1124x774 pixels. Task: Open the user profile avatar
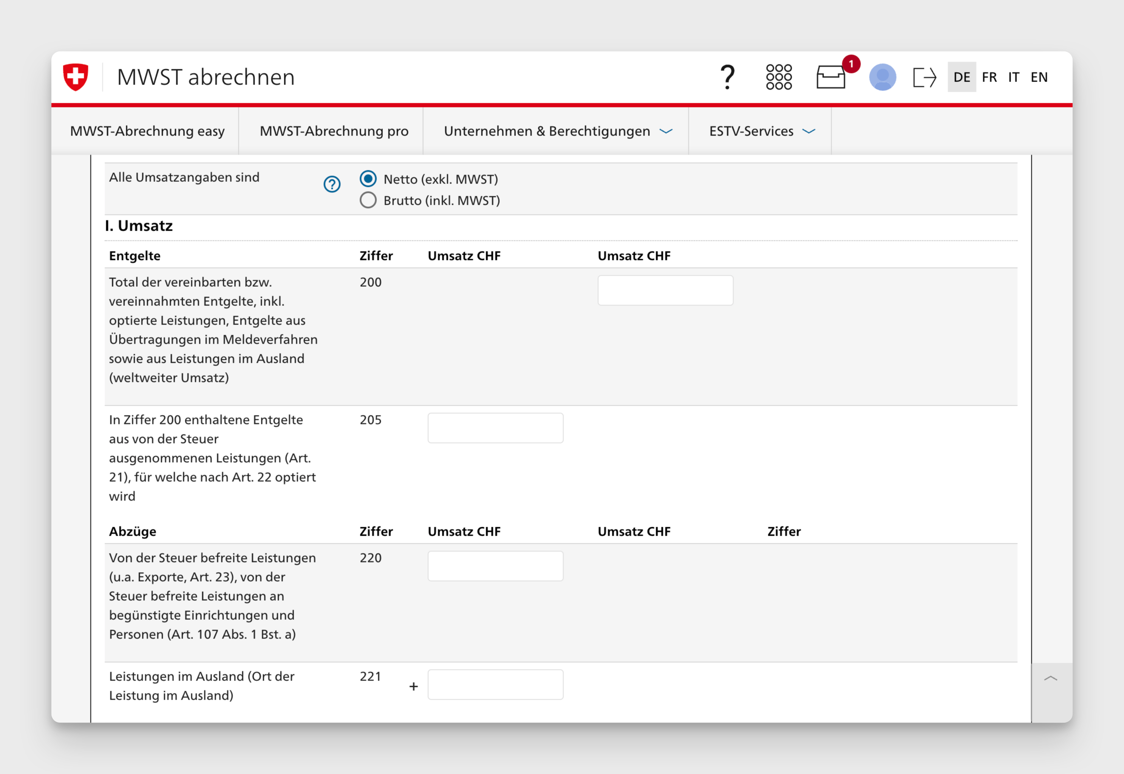pyautogui.click(x=883, y=77)
